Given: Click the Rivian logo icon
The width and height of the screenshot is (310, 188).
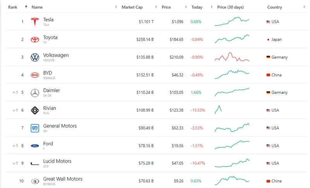Looking at the screenshot, I should click(35, 110).
